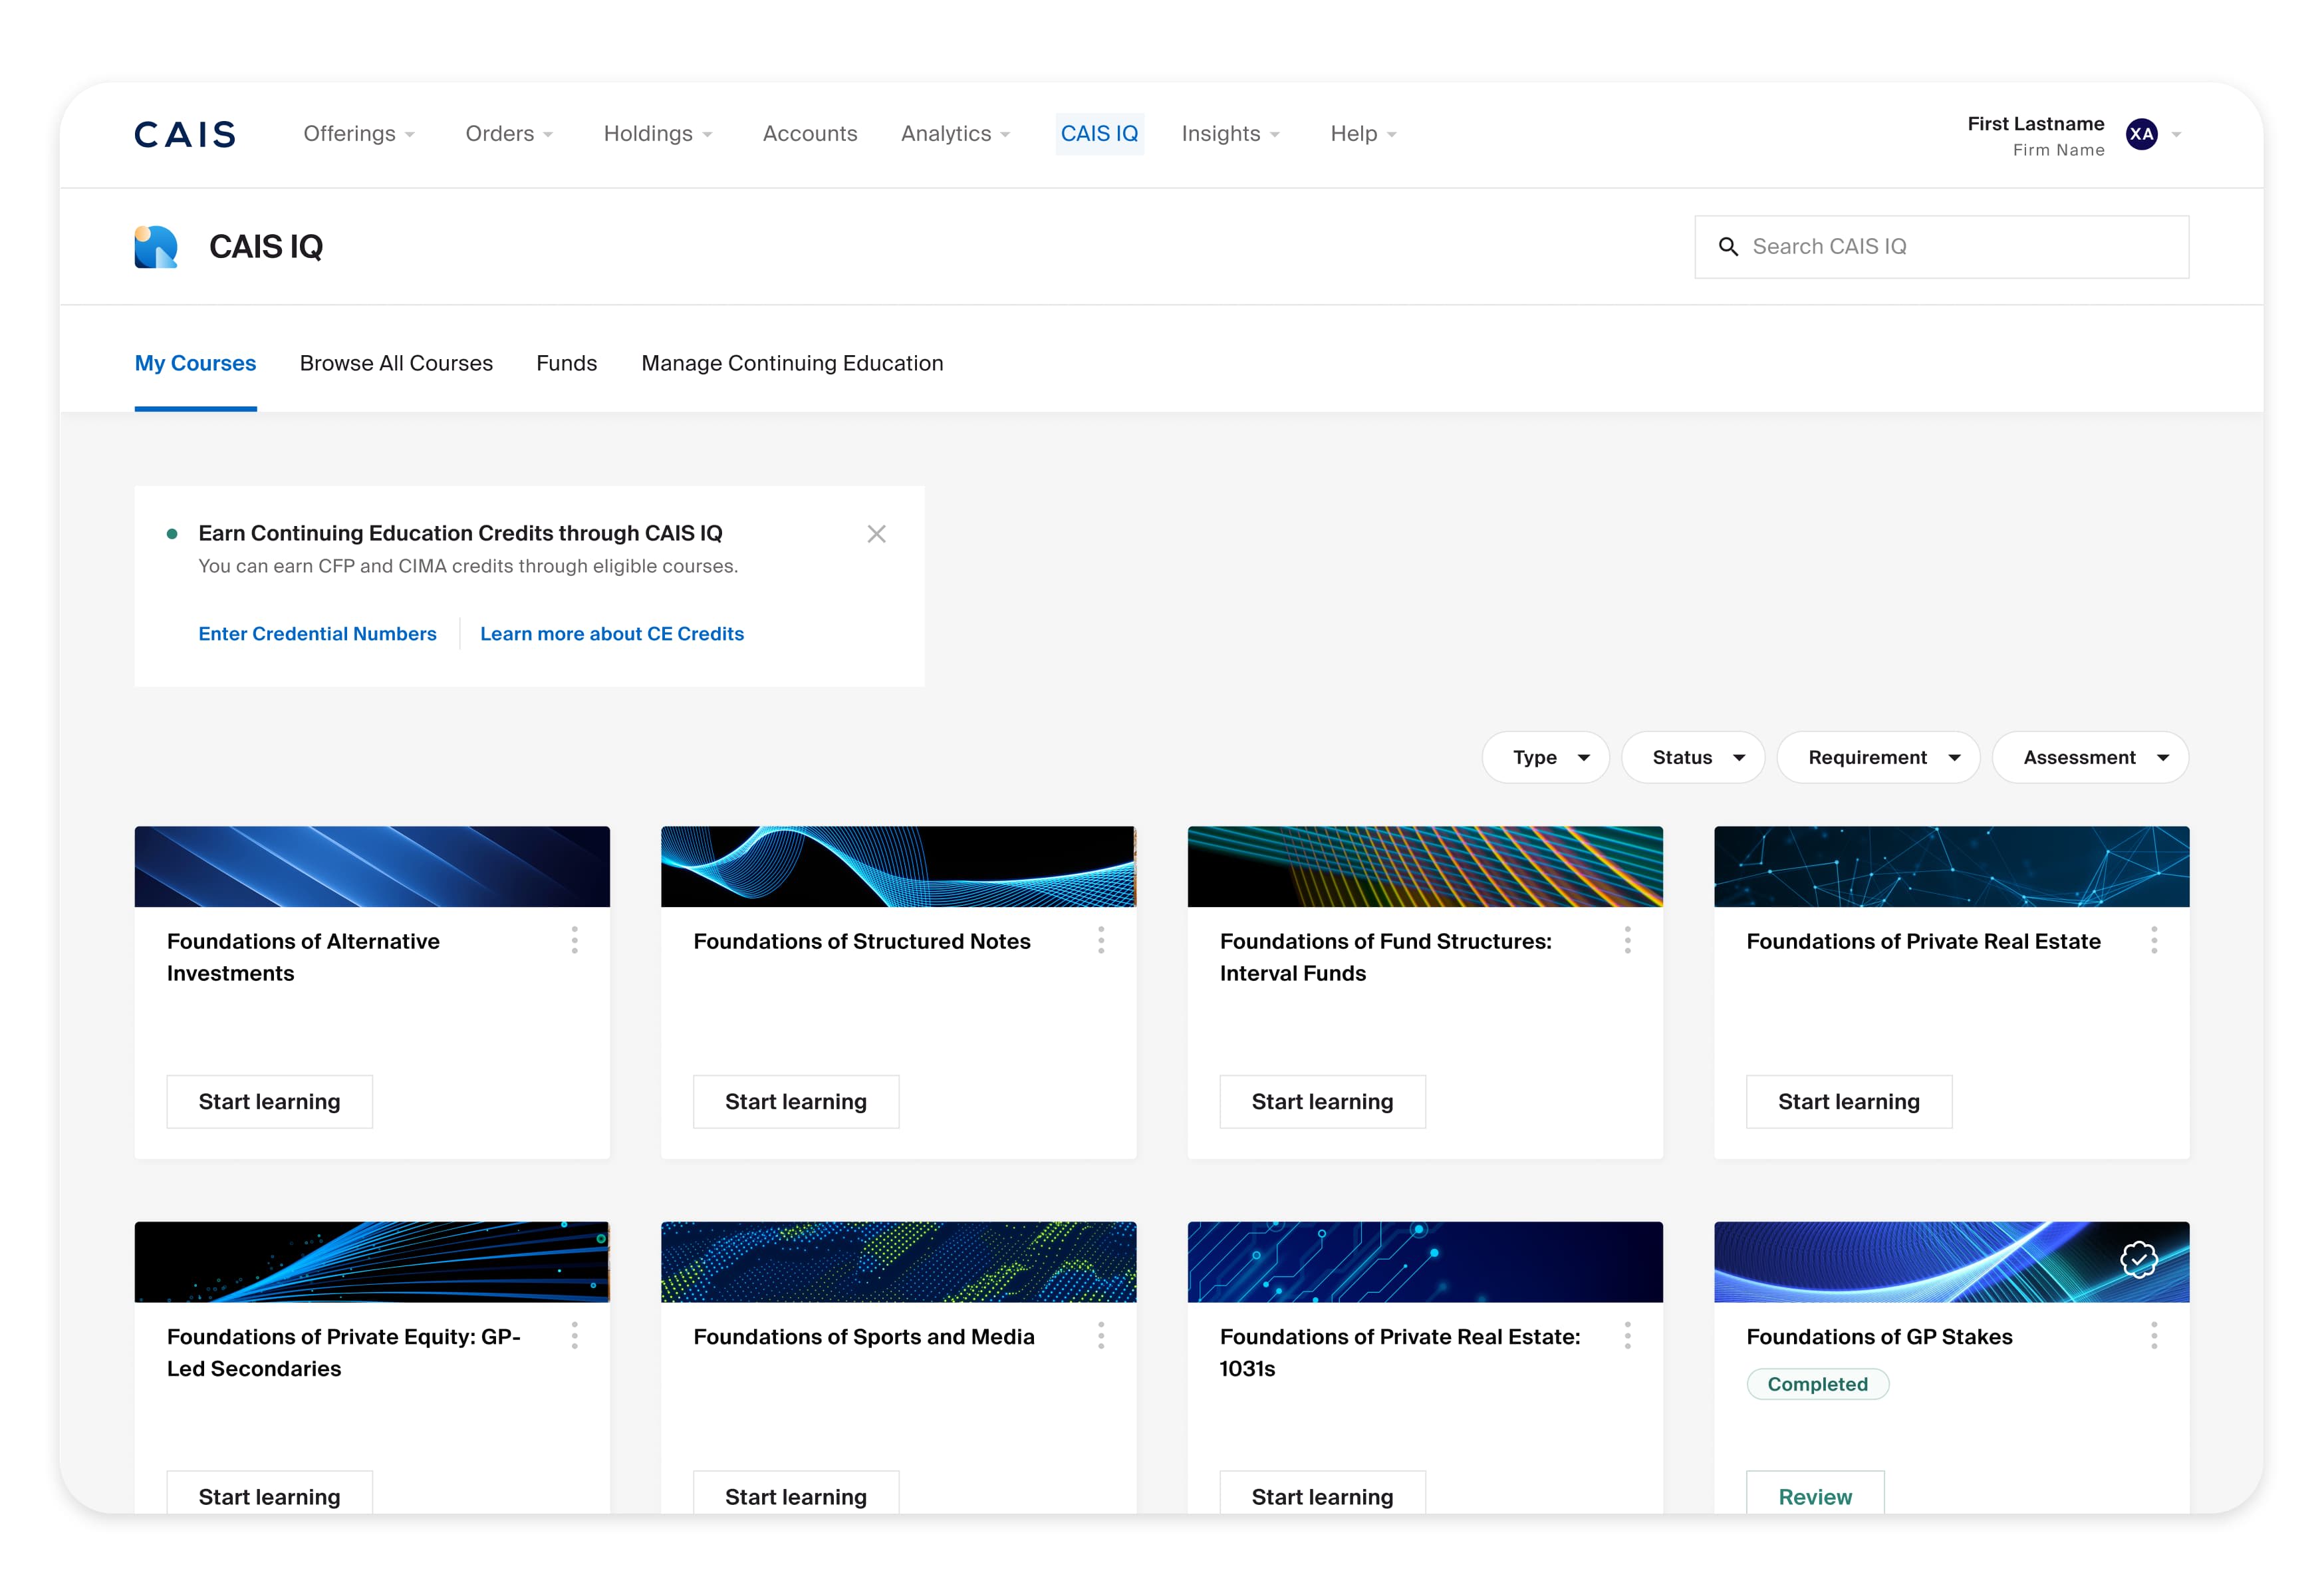Start learning Foundations of Alternative Investments

coord(269,1101)
